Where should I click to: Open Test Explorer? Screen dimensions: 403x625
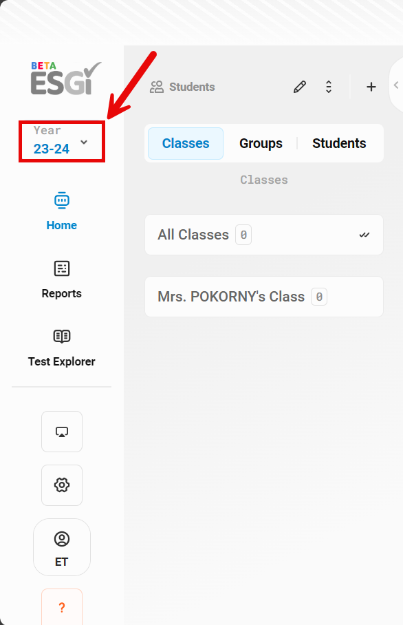coord(62,348)
